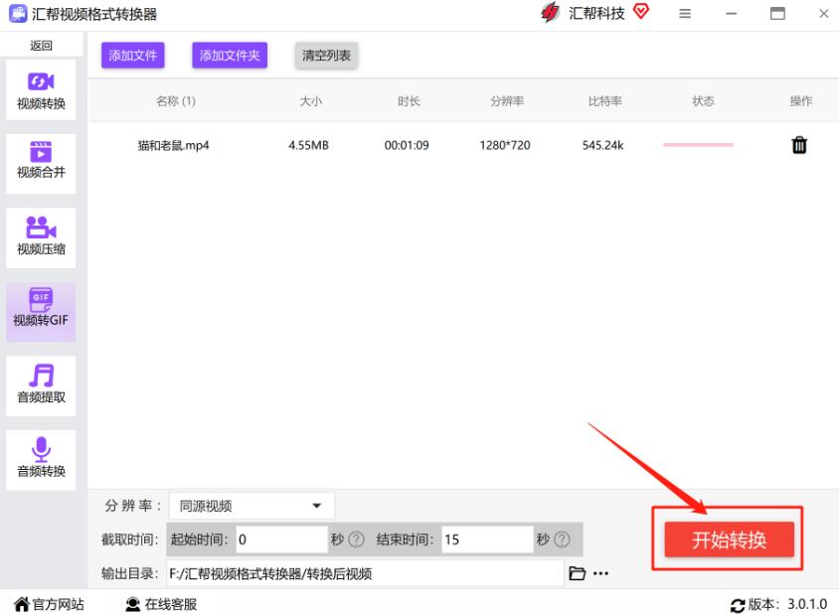Open the 视频转换 video convert module
Screen dimensions: 839x615
tap(42, 91)
